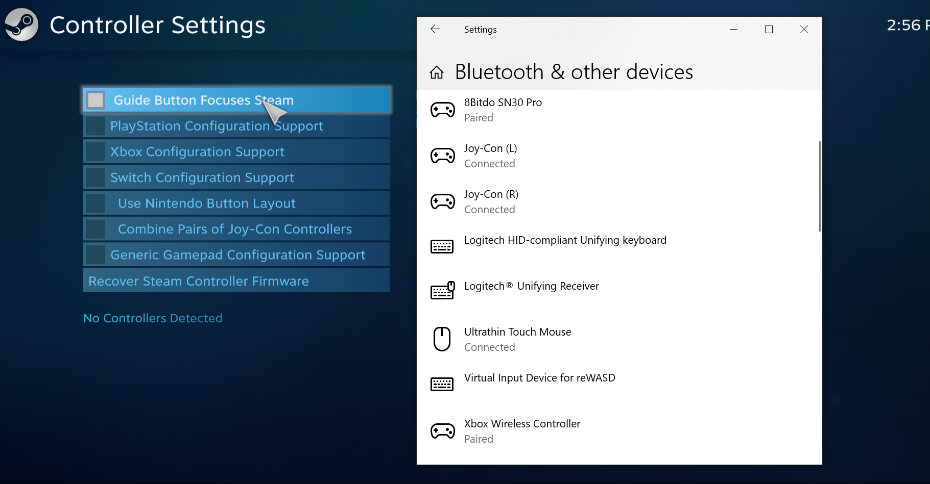
Task: Click the Ultrathin Touch Mouse icon
Action: pyautogui.click(x=442, y=339)
